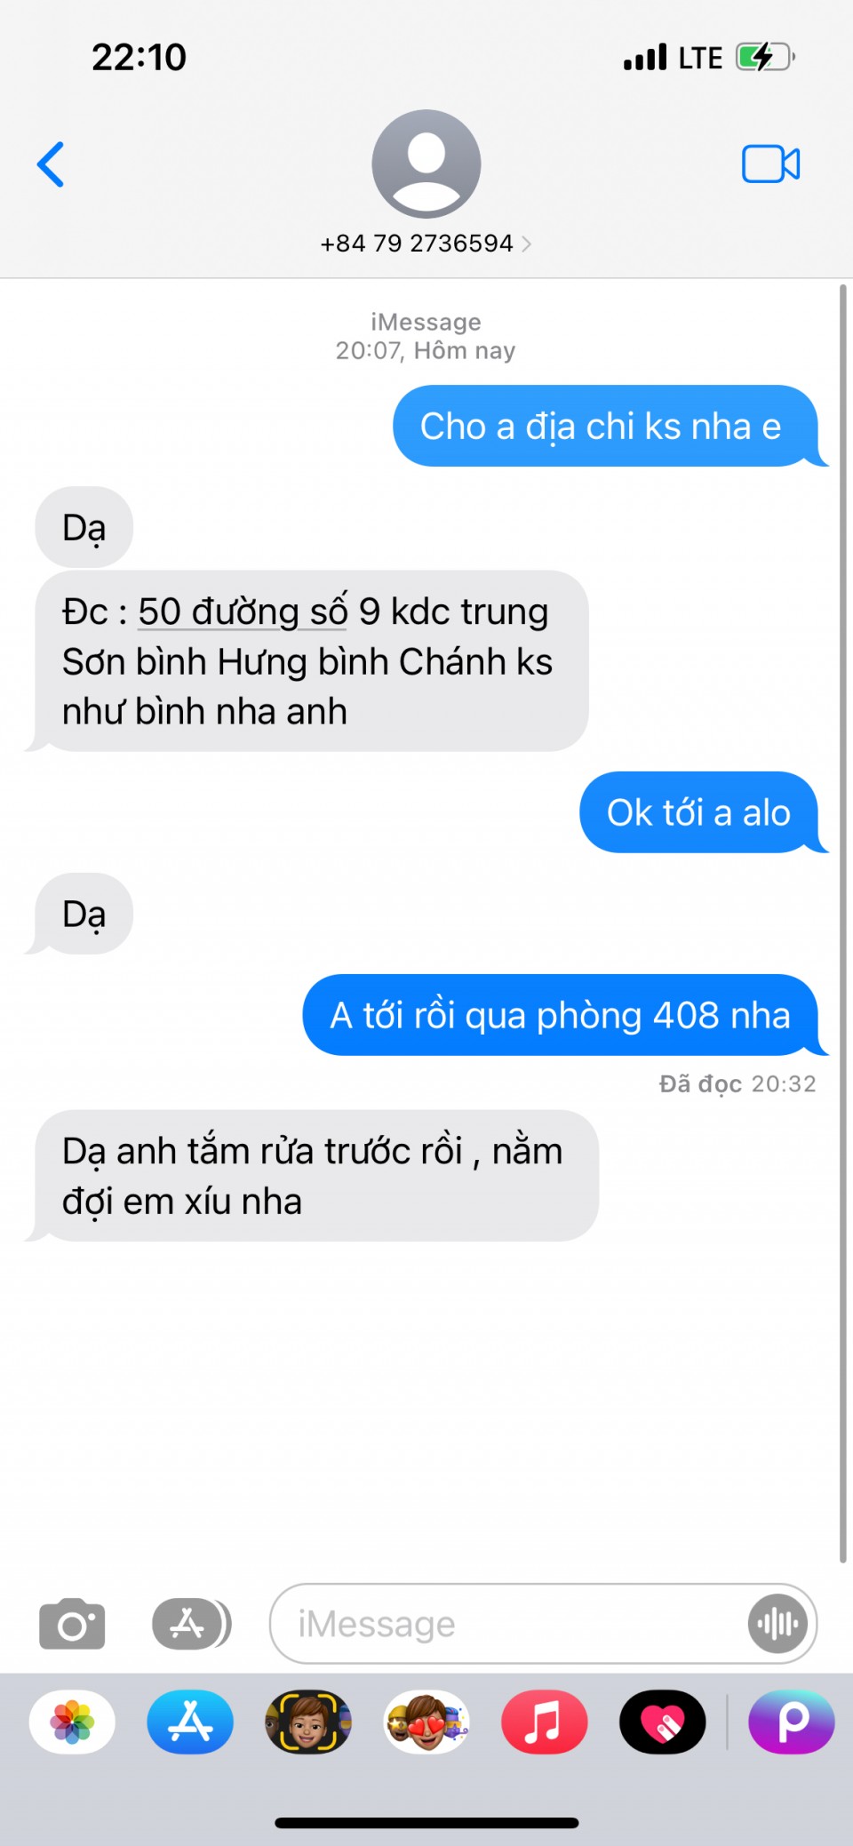Open the Photos app in iMessage drawer

pyautogui.click(x=72, y=1722)
